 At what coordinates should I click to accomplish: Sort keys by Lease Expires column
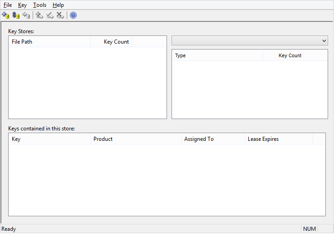(x=278, y=139)
